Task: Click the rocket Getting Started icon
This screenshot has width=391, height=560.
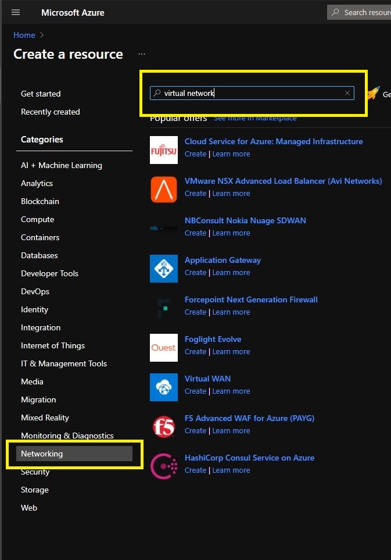Action: (373, 93)
